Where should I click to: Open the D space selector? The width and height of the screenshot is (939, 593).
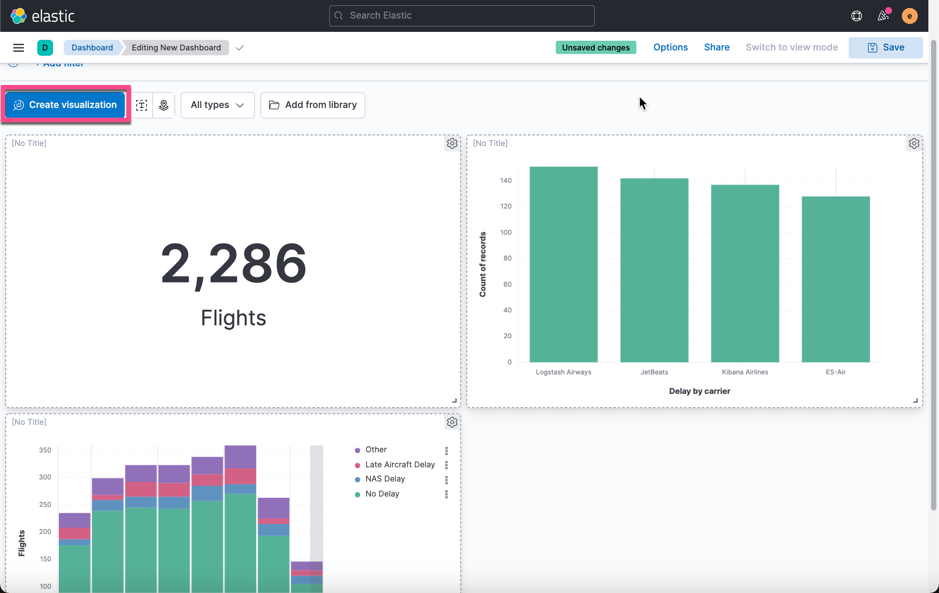[45, 48]
